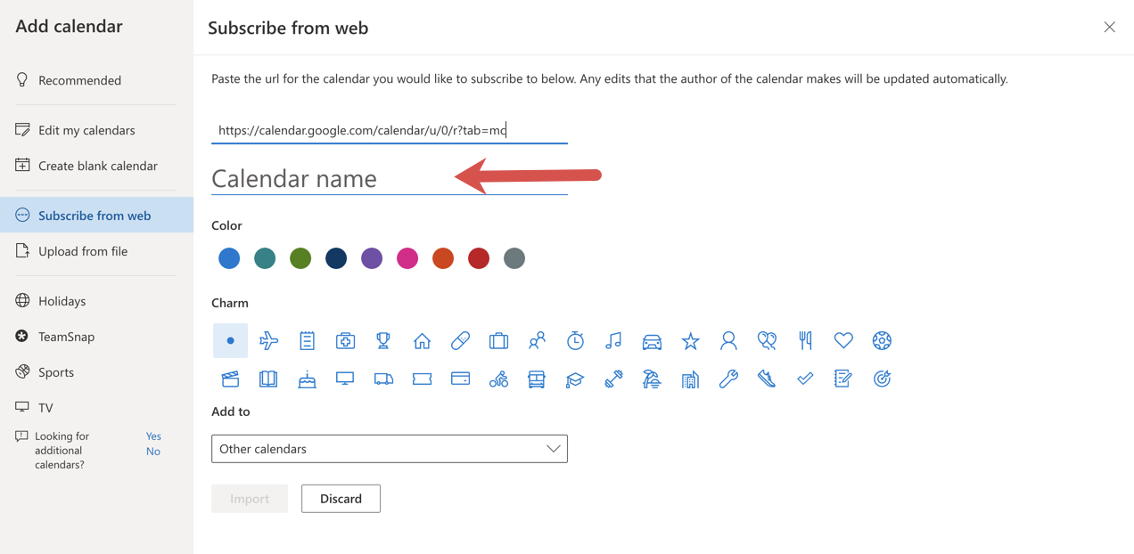The width and height of the screenshot is (1134, 554).
Task: Answer No to additional calendars
Action: (153, 452)
